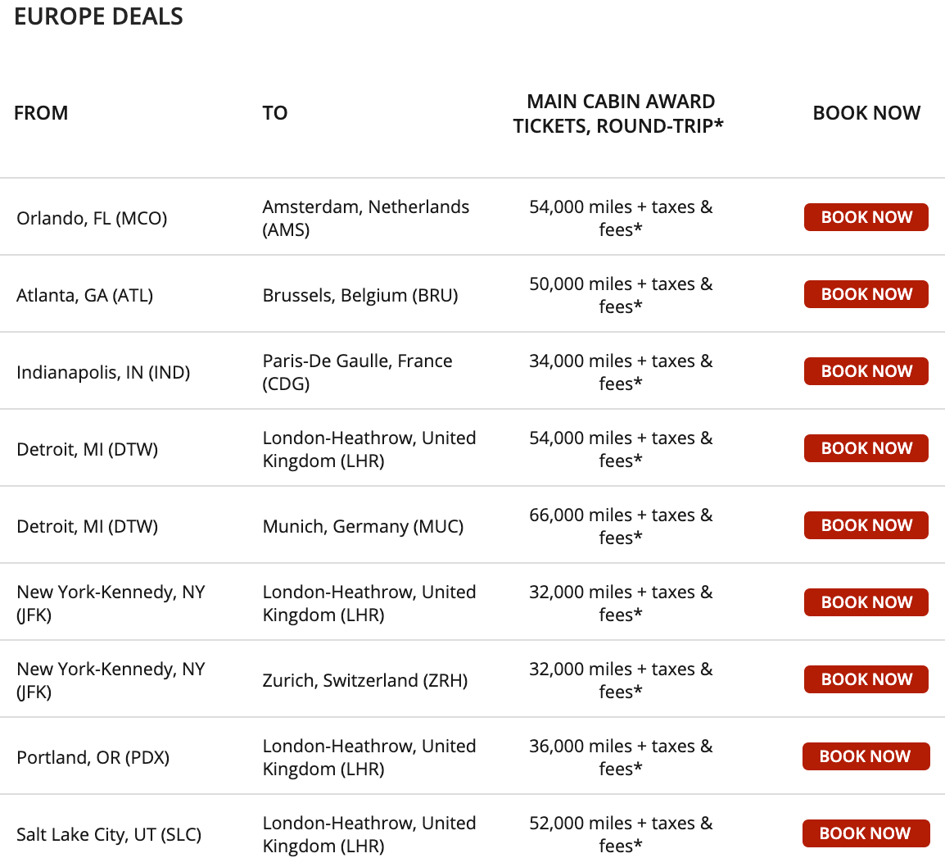This screenshot has height=867, width=945.
Task: Book the Atlanta to Brussels deal
Action: click(x=866, y=294)
